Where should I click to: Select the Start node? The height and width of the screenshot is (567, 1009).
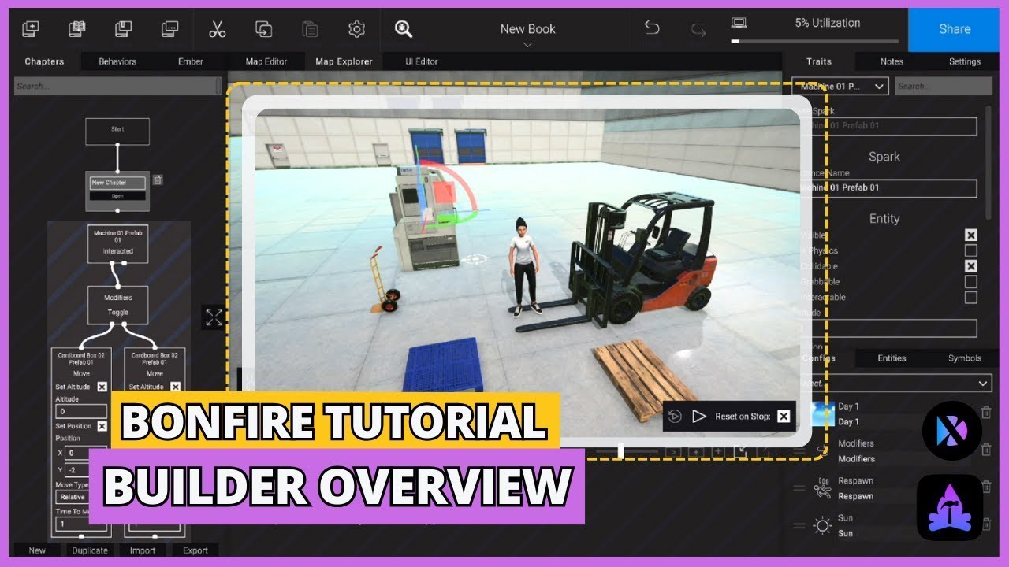[x=117, y=132]
